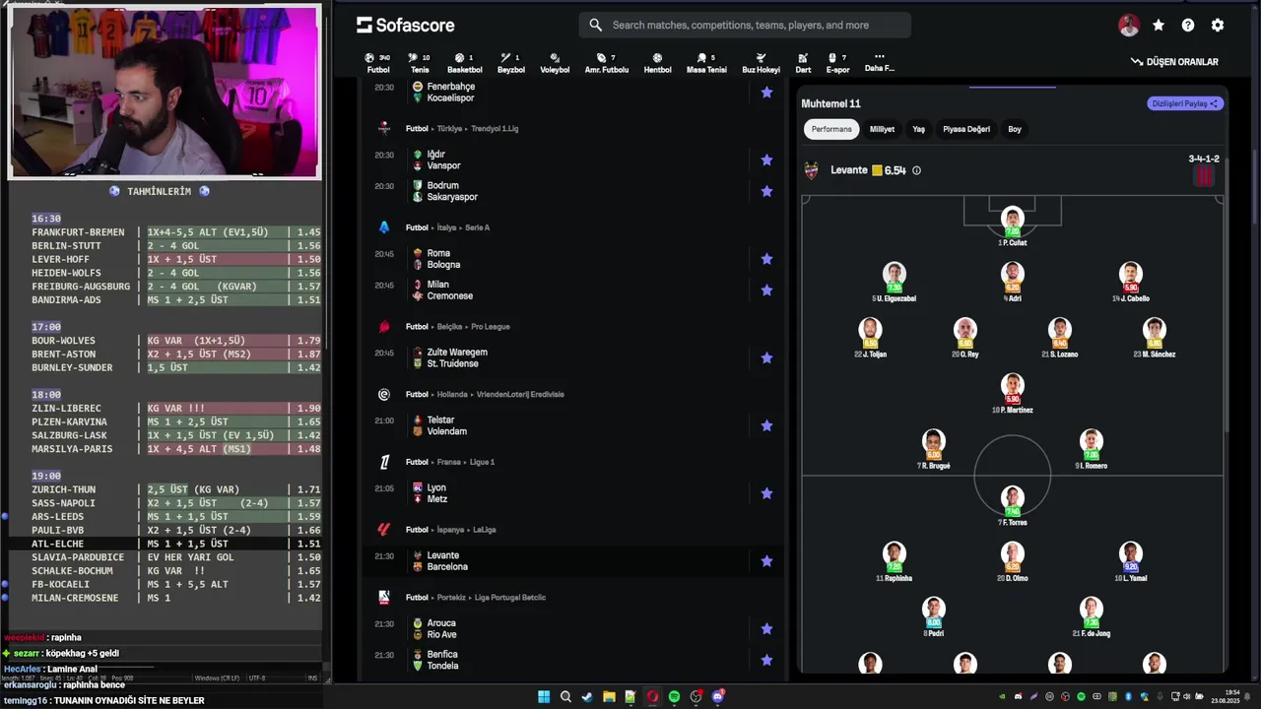This screenshot has height=709, width=1261.
Task: Open the Serie A league icon
Action: coord(384,227)
